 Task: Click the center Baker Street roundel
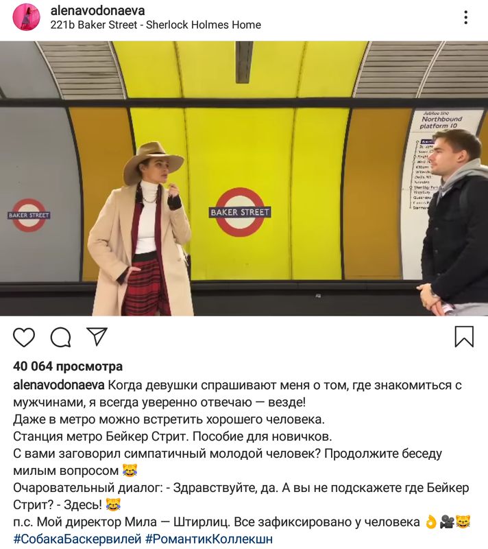(x=240, y=212)
